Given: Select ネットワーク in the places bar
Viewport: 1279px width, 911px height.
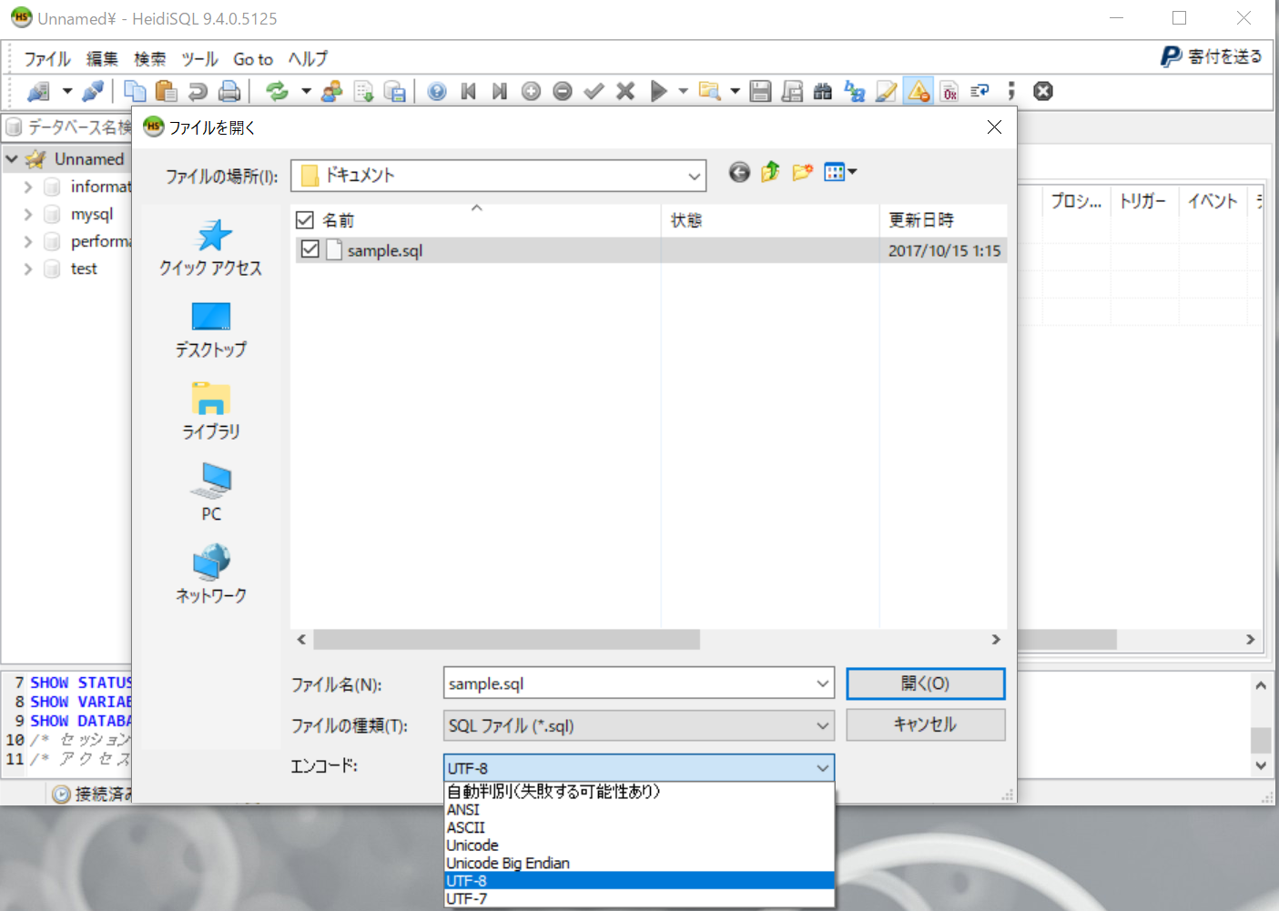Looking at the screenshot, I should click(211, 574).
